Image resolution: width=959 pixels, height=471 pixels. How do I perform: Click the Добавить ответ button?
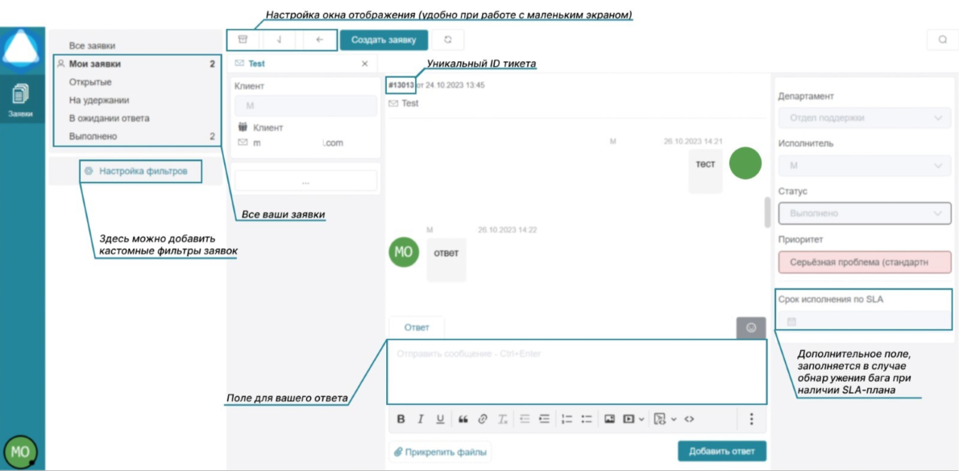pos(721,451)
